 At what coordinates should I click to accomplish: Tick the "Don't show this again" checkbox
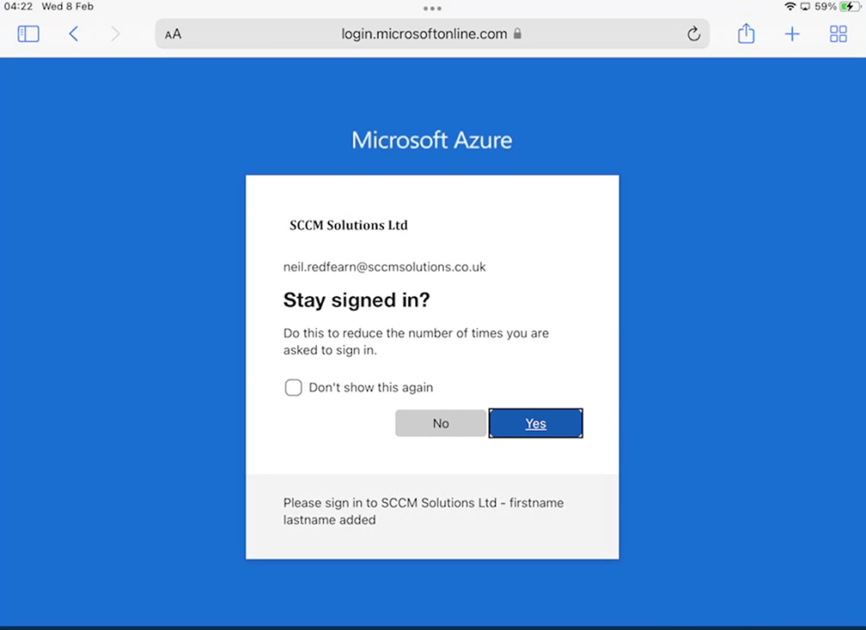[293, 387]
